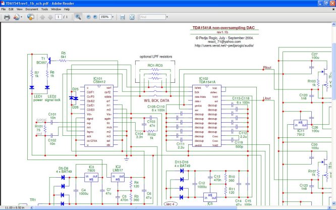Zoom in with the plus button

[95, 17]
